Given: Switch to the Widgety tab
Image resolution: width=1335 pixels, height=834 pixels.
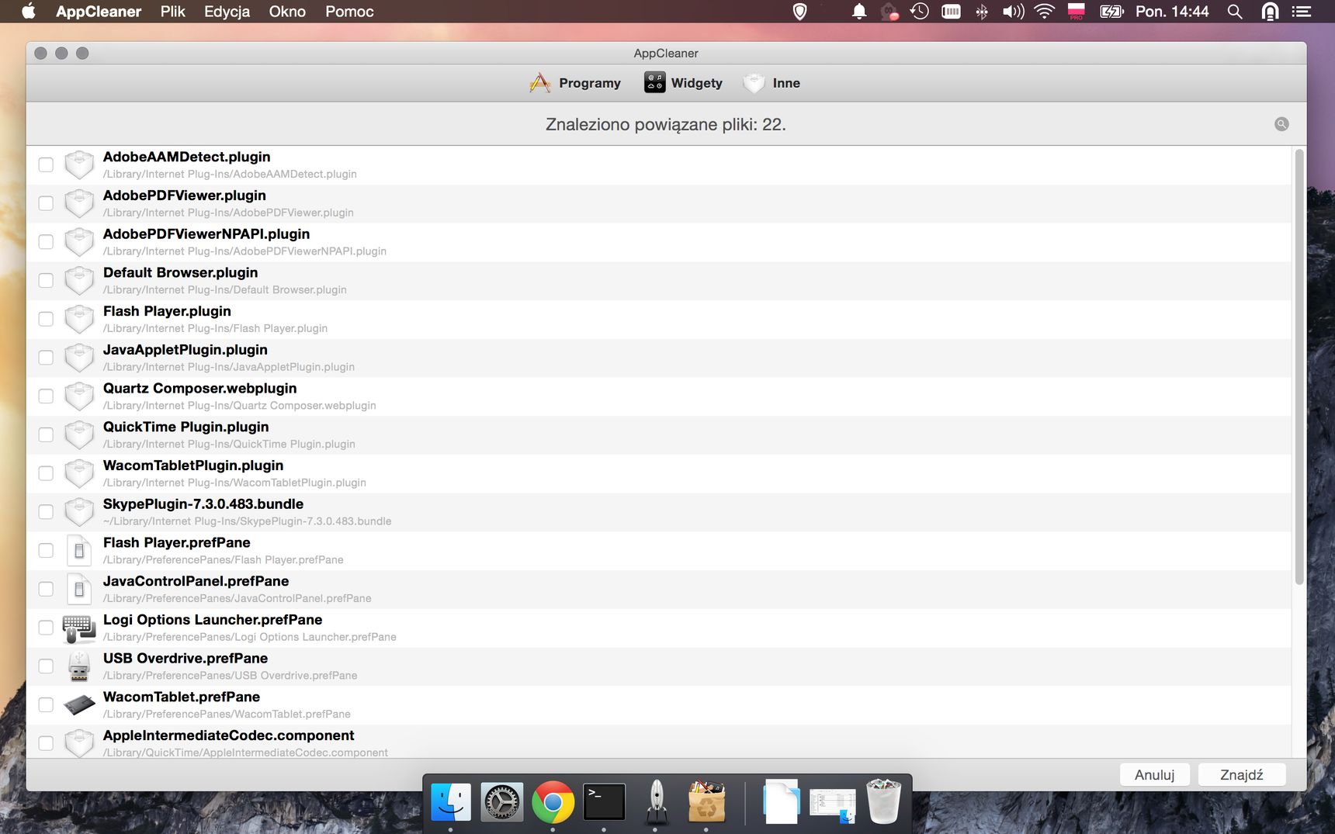Looking at the screenshot, I should point(683,83).
